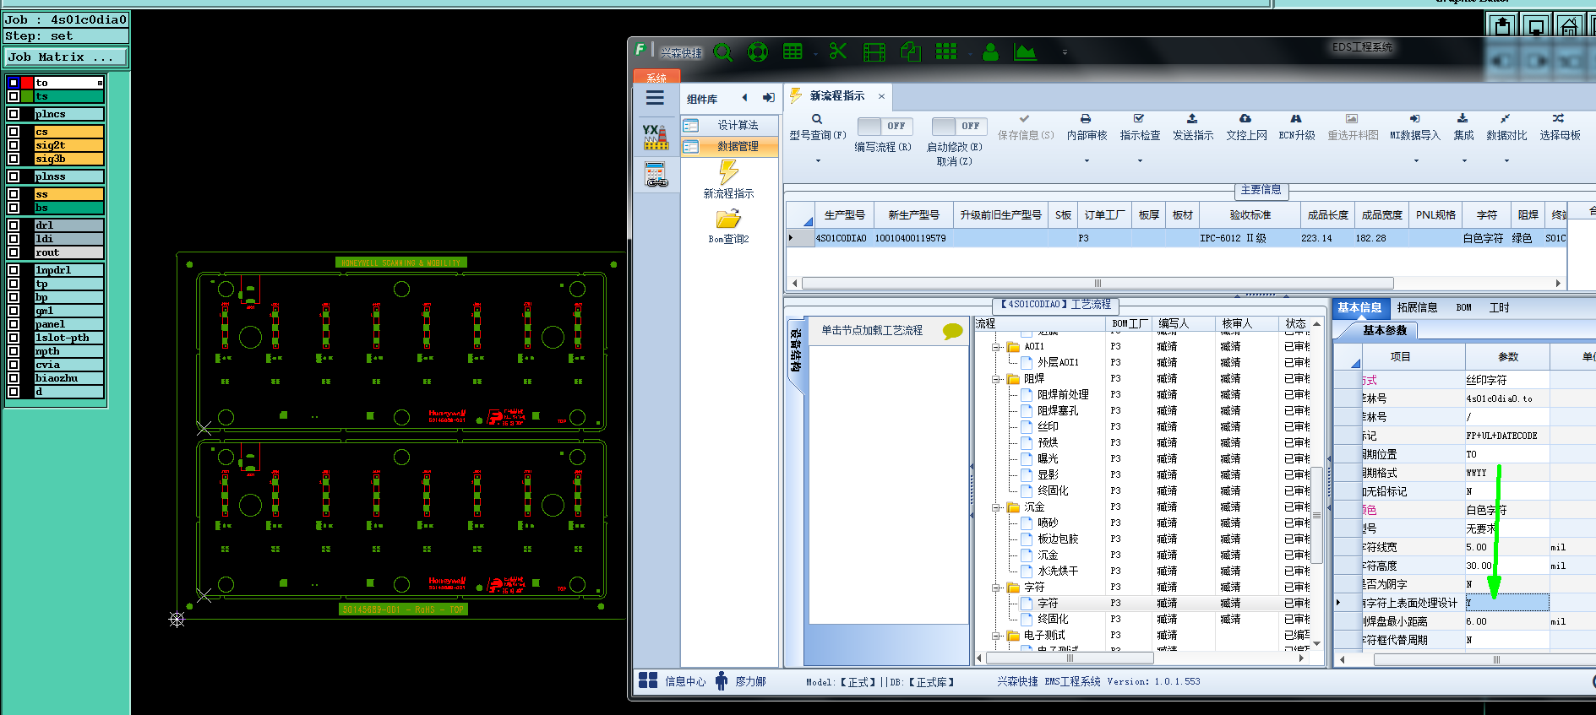Toggle visibility checkbox of layer panel
1596x715 pixels.
[14, 324]
